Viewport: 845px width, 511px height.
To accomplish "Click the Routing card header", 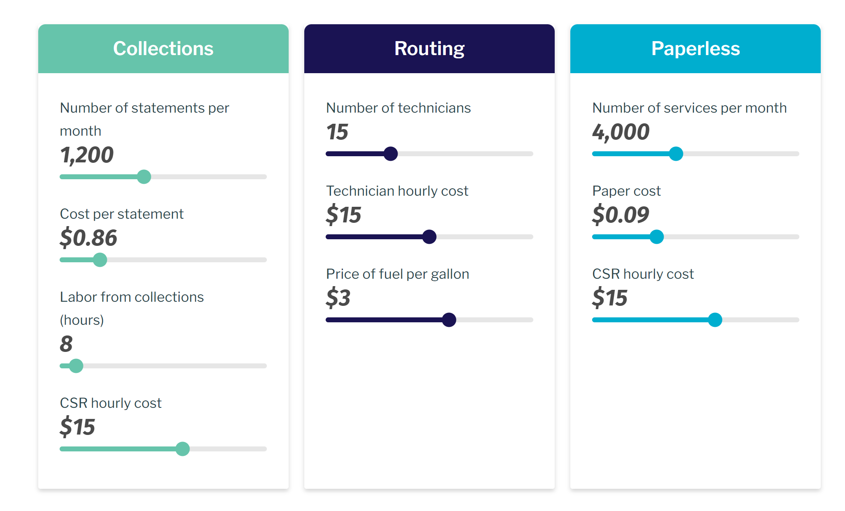I will pyautogui.click(x=429, y=49).
